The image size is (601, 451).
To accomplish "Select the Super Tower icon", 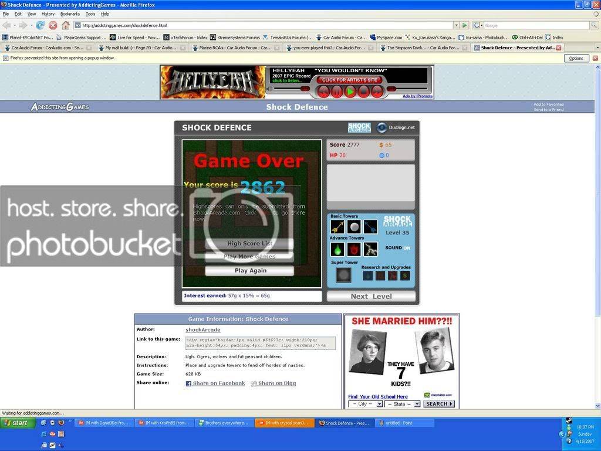I will click(x=343, y=275).
